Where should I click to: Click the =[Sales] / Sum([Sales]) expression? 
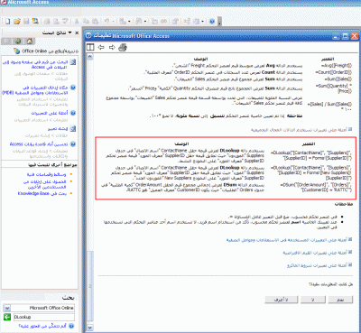click(x=329, y=106)
